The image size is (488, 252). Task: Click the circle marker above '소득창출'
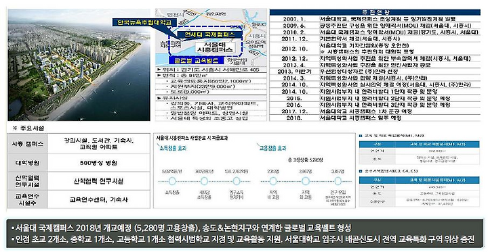172,181
